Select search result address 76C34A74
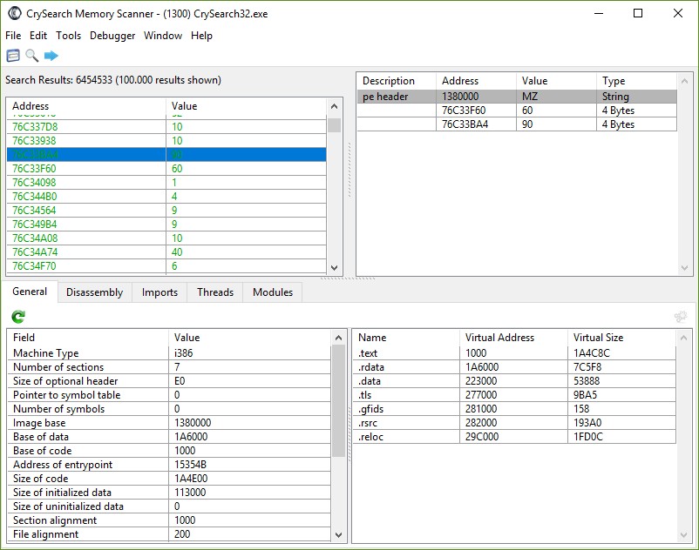This screenshot has height=550, width=699. (35, 252)
